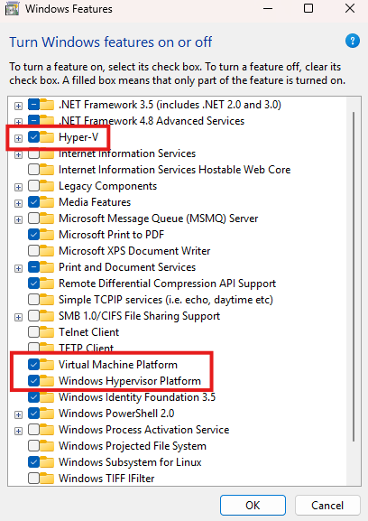The height and width of the screenshot is (521, 368).
Task: Expand Print and Document Services node
Action: [x=18, y=268]
